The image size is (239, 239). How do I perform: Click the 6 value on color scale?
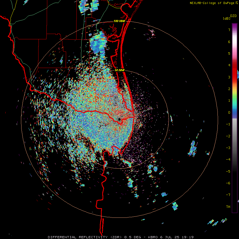229,42
